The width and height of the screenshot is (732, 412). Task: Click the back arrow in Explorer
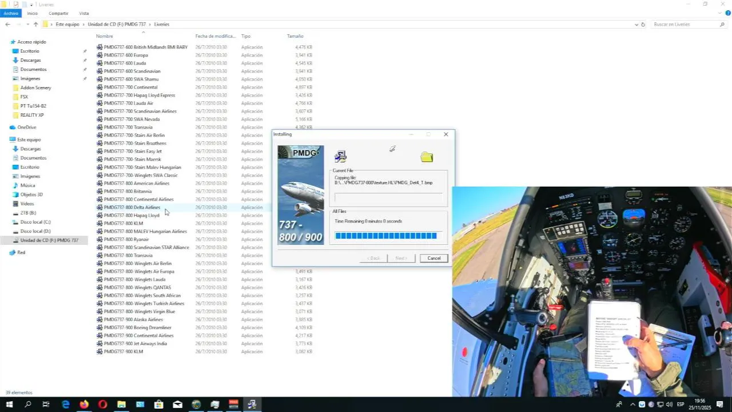(7, 25)
